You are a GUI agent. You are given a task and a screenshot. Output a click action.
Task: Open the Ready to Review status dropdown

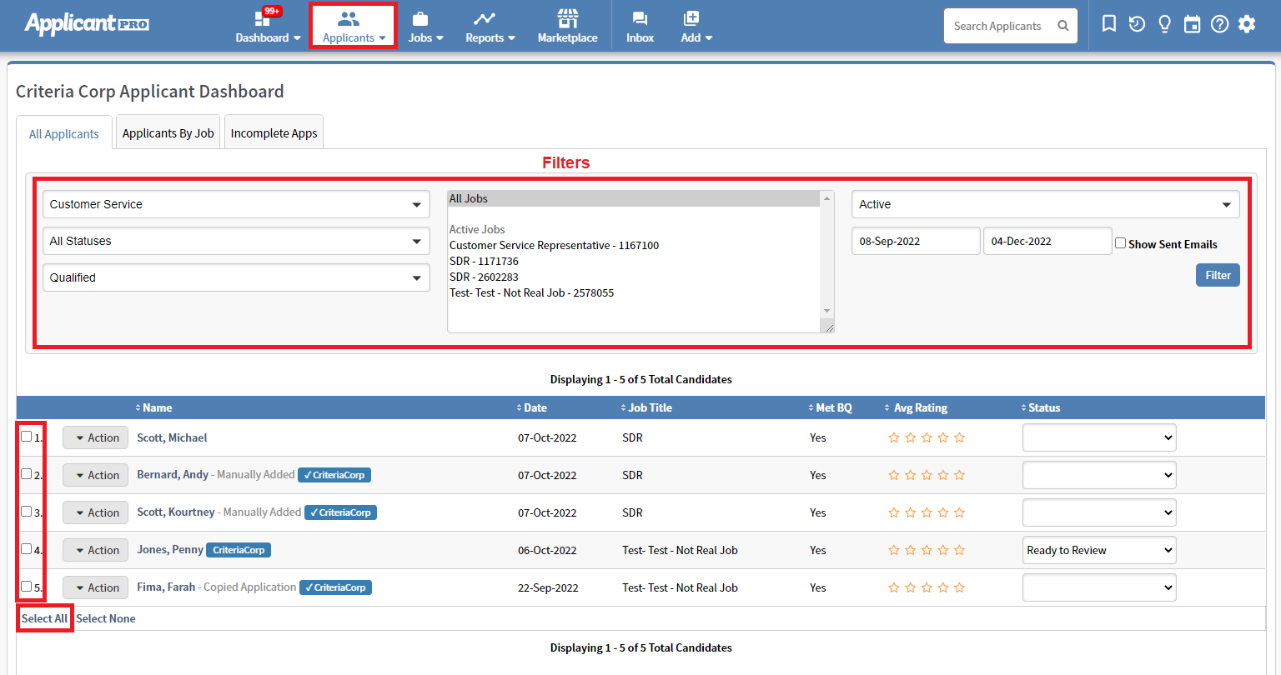[x=1099, y=550]
